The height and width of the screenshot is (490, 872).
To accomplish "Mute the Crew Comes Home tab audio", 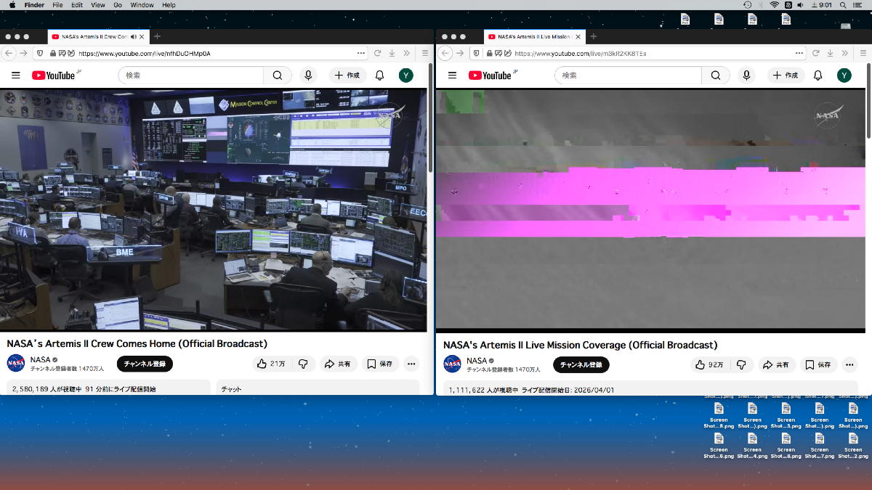I will pos(134,36).
